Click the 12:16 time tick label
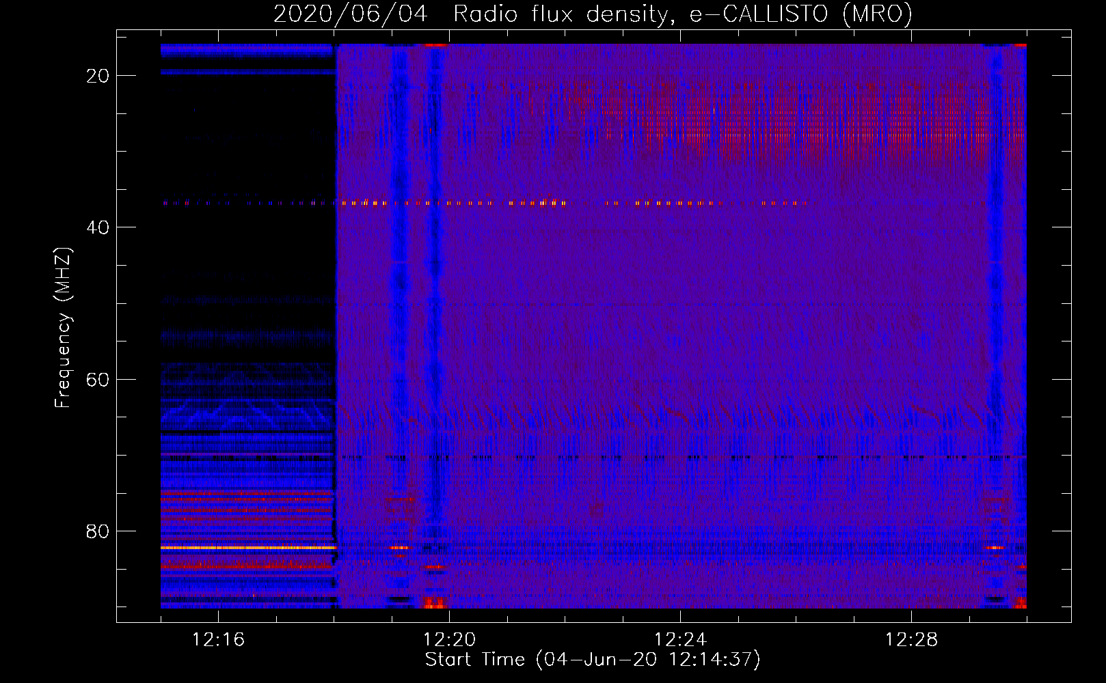The image size is (1106, 683). point(218,640)
